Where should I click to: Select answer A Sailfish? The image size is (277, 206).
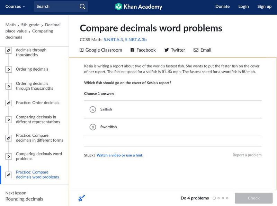[x=92, y=109]
